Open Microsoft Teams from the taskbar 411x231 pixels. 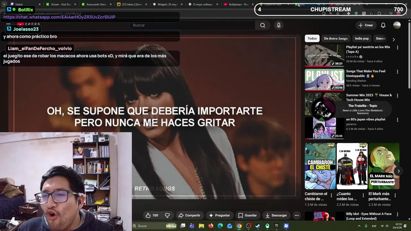click(x=192, y=226)
